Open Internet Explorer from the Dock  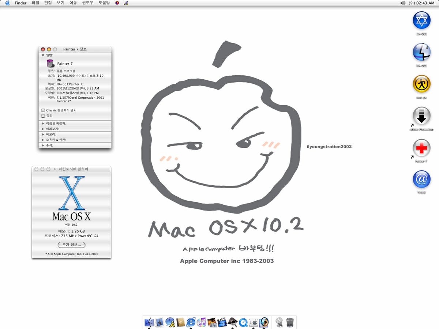pos(191,322)
